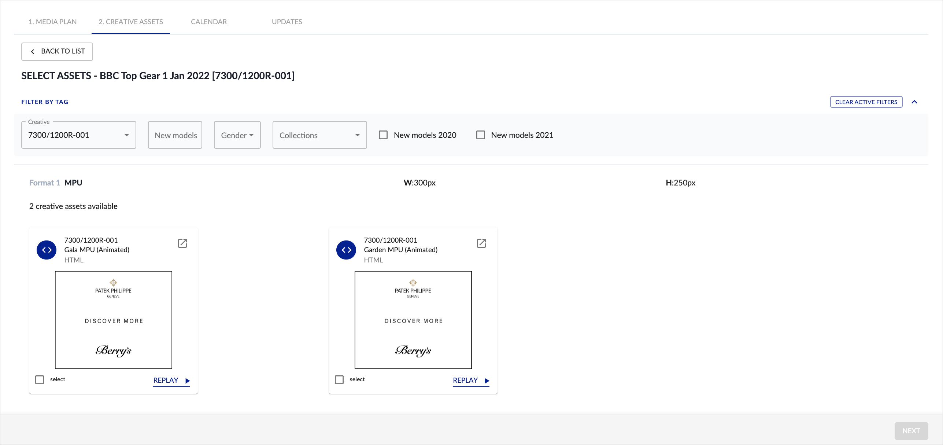Click the HTML code icon on Garden MPU card
This screenshot has width=943, height=445.
[345, 250]
